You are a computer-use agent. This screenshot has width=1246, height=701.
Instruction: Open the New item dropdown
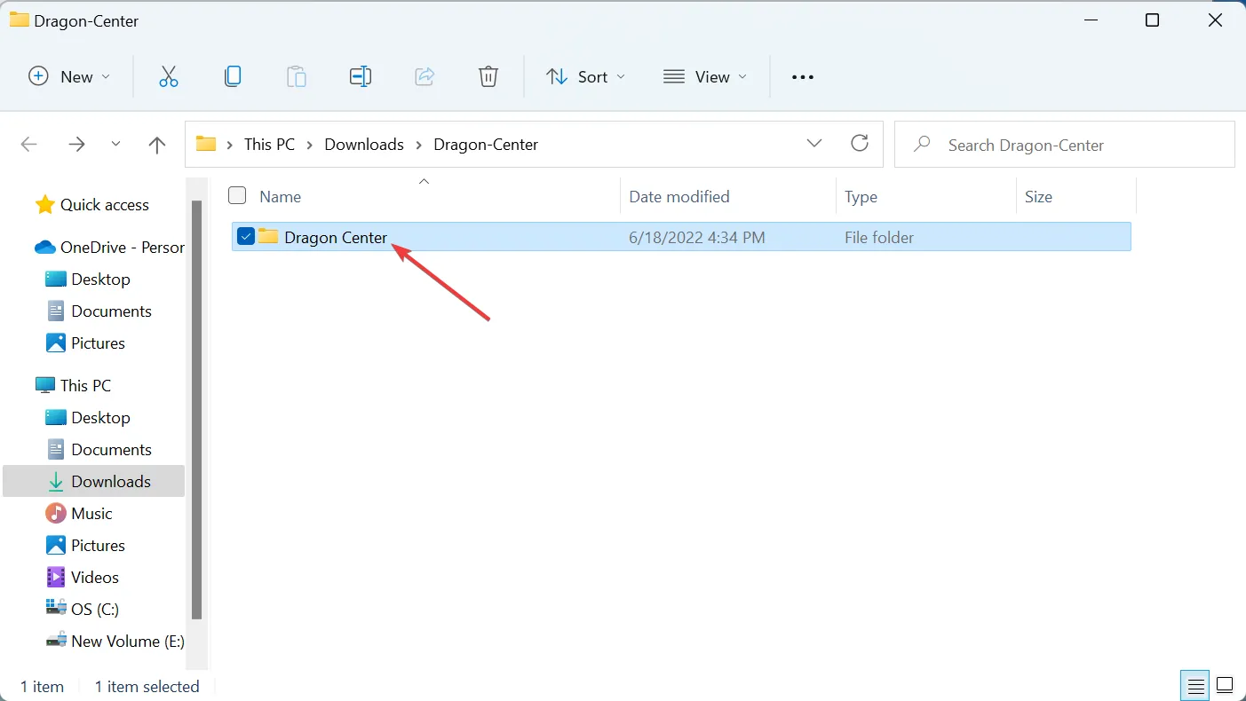coord(70,77)
